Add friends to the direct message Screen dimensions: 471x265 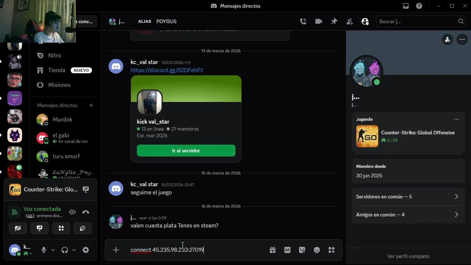click(x=350, y=21)
